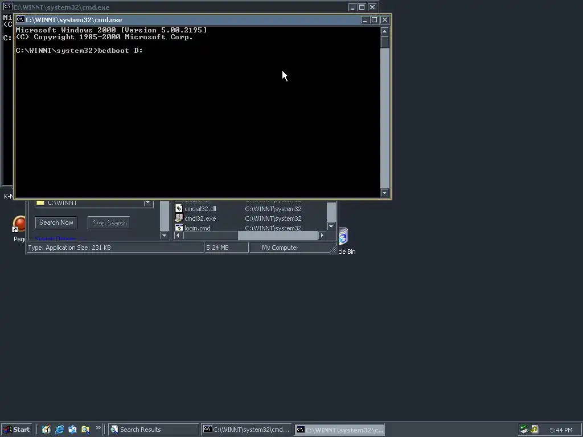Click scroll down arrow in front cmd window

(x=385, y=193)
